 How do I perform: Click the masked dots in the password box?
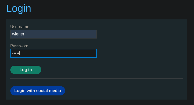15,53
